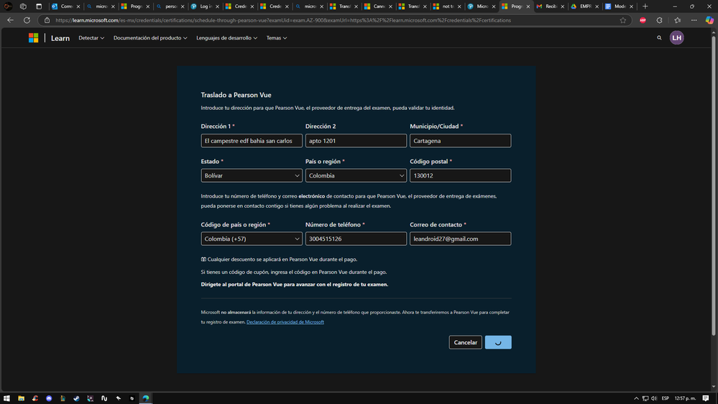The image size is (718, 404).
Task: Go back with the browser back arrow
Action: click(10, 20)
